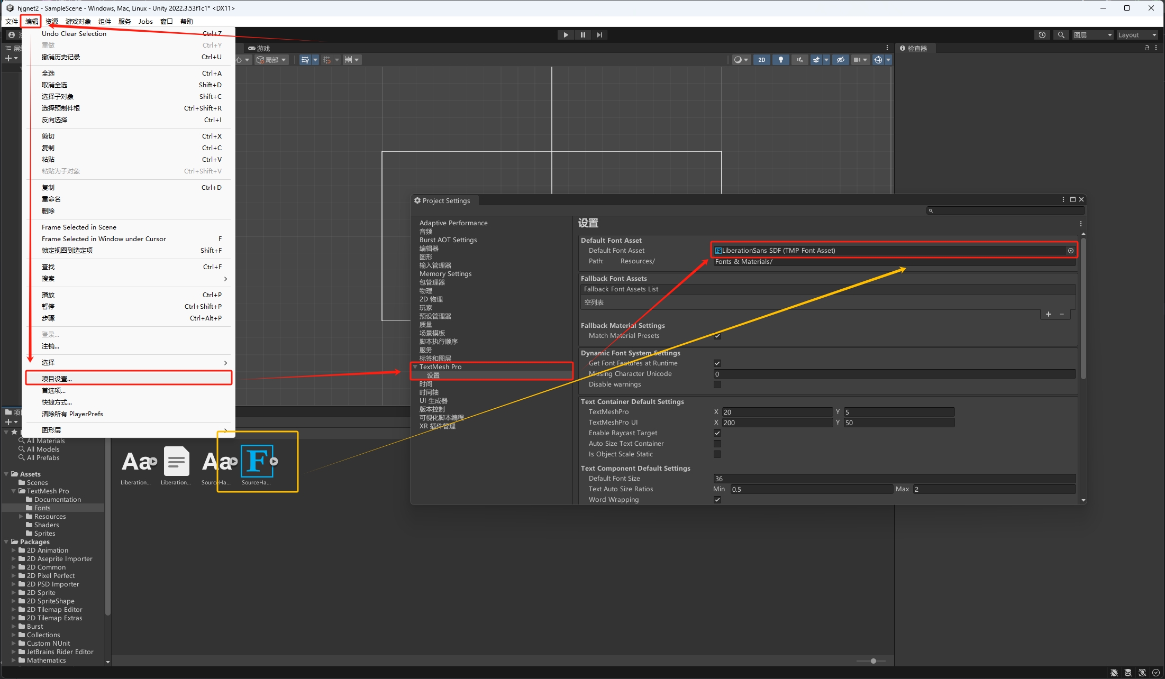Adjust the asset thumbnail size slider

tap(873, 661)
